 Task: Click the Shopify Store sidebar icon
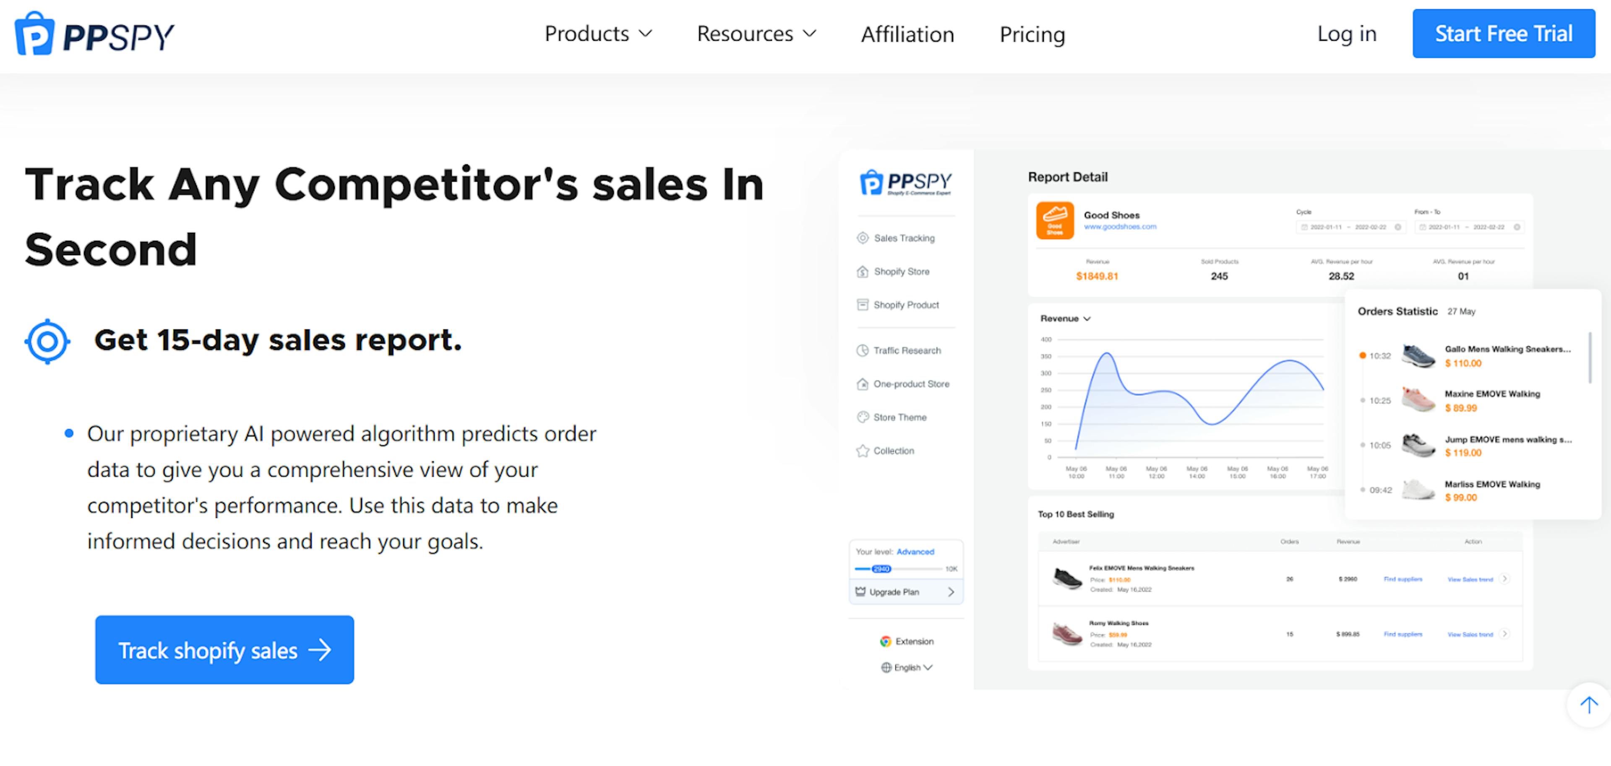[863, 271]
